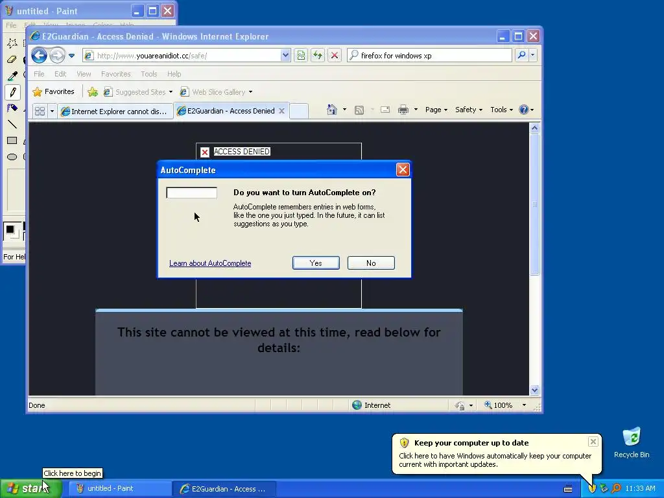Image resolution: width=664 pixels, height=498 pixels.
Task: Click the Refresh page icon
Action: (318, 55)
